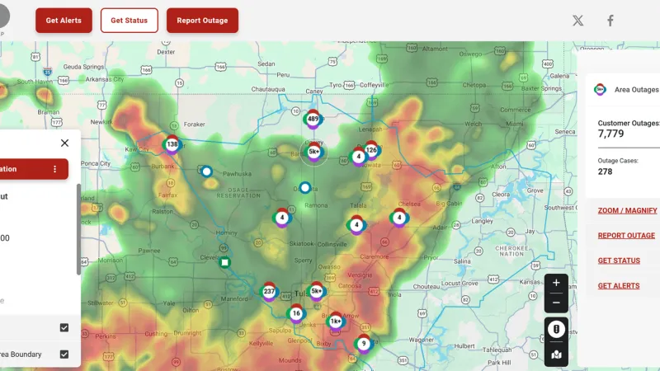Open the Facebook social link
Image resolution: width=660 pixels, height=371 pixels.
(610, 20)
